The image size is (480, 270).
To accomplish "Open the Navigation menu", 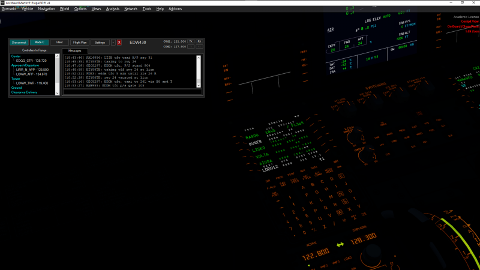I will [46, 9].
